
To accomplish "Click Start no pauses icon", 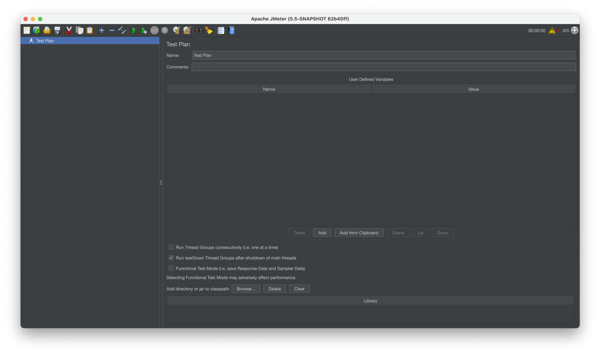I will click(x=144, y=30).
